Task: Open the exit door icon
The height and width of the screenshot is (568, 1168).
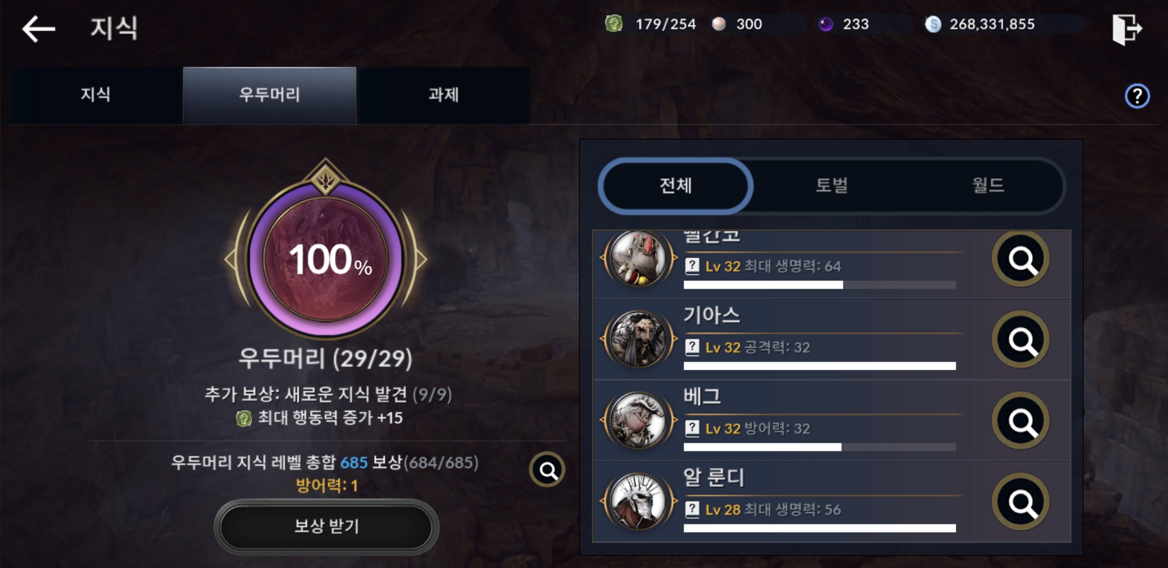Action: [x=1126, y=29]
